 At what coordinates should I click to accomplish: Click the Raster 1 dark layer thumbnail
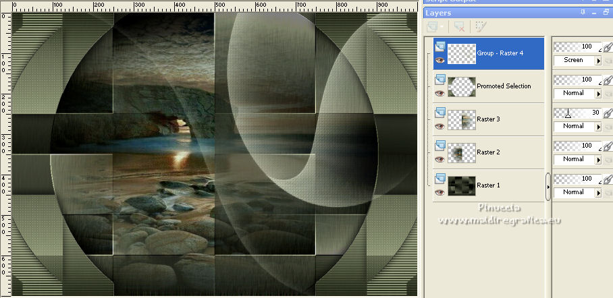[462, 186]
